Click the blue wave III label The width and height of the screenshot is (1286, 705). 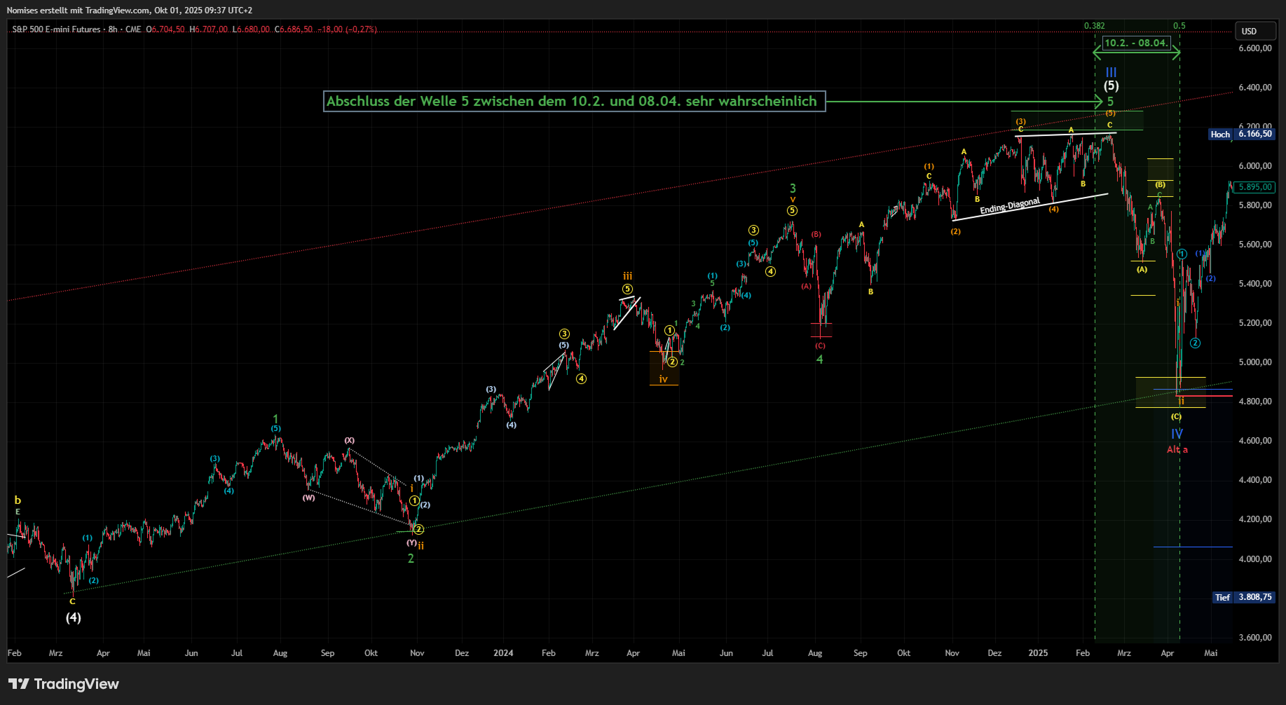tap(1111, 73)
